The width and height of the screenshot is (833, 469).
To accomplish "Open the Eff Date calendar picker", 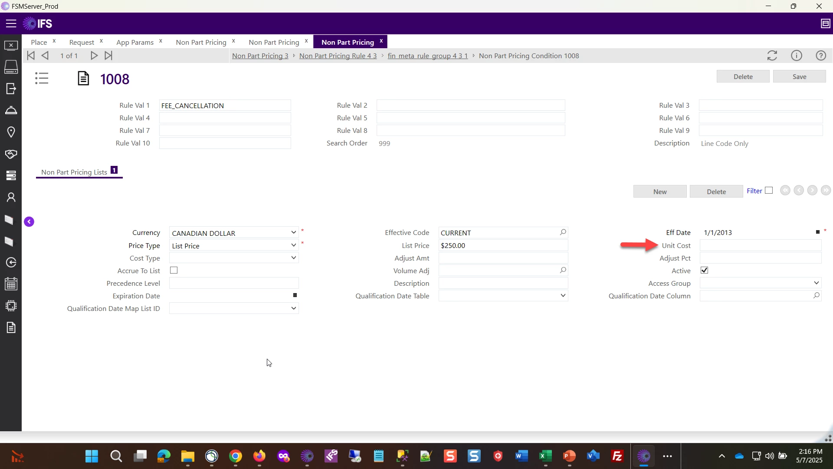I will click(818, 232).
